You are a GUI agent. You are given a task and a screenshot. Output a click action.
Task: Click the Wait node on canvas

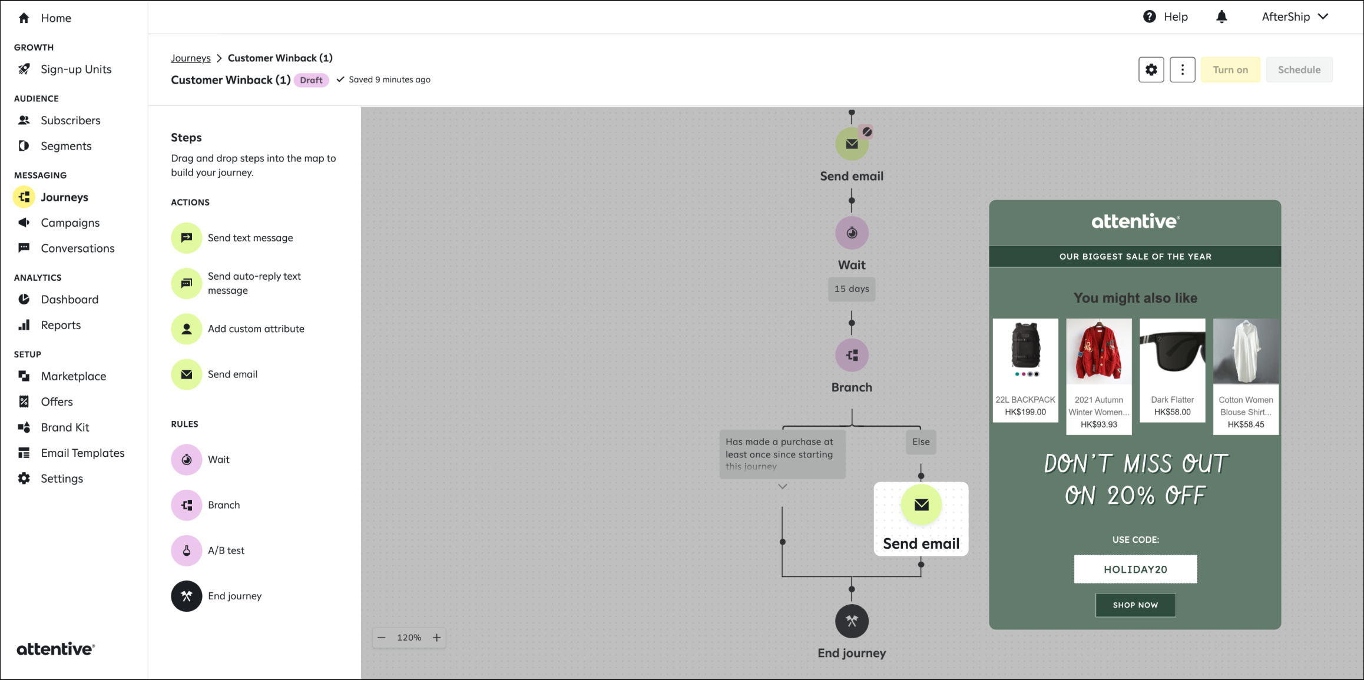(852, 233)
